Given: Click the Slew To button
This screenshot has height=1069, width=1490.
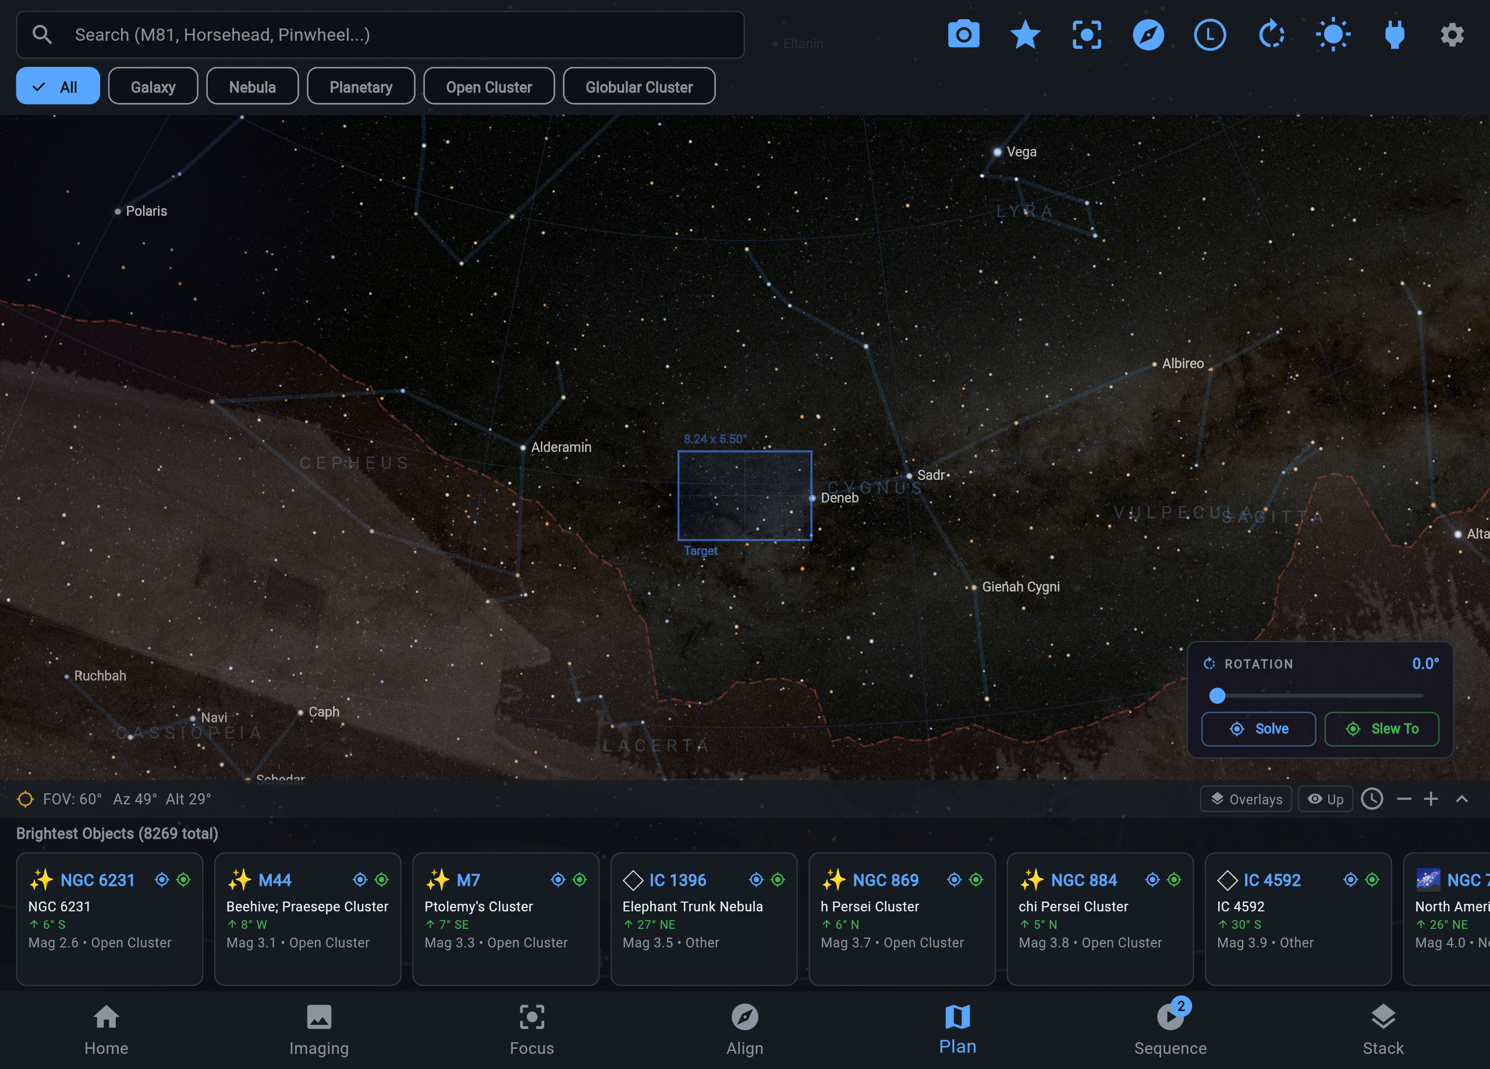Looking at the screenshot, I should click(x=1382, y=728).
